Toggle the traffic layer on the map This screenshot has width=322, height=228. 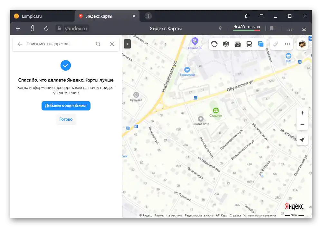(214, 44)
